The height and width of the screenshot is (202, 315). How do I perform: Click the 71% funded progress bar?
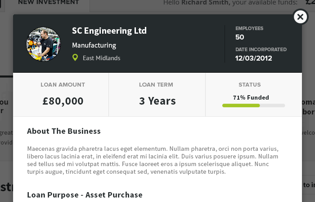[x=253, y=105]
